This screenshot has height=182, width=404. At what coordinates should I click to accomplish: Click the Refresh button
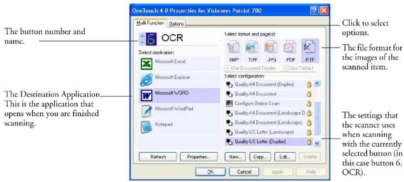click(158, 157)
